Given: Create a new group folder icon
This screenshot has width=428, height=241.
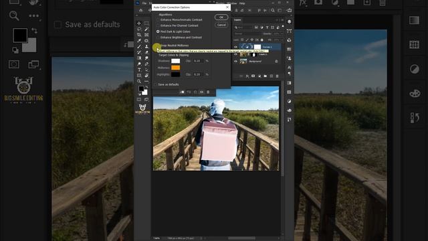Looking at the screenshot, I should (x=265, y=76).
